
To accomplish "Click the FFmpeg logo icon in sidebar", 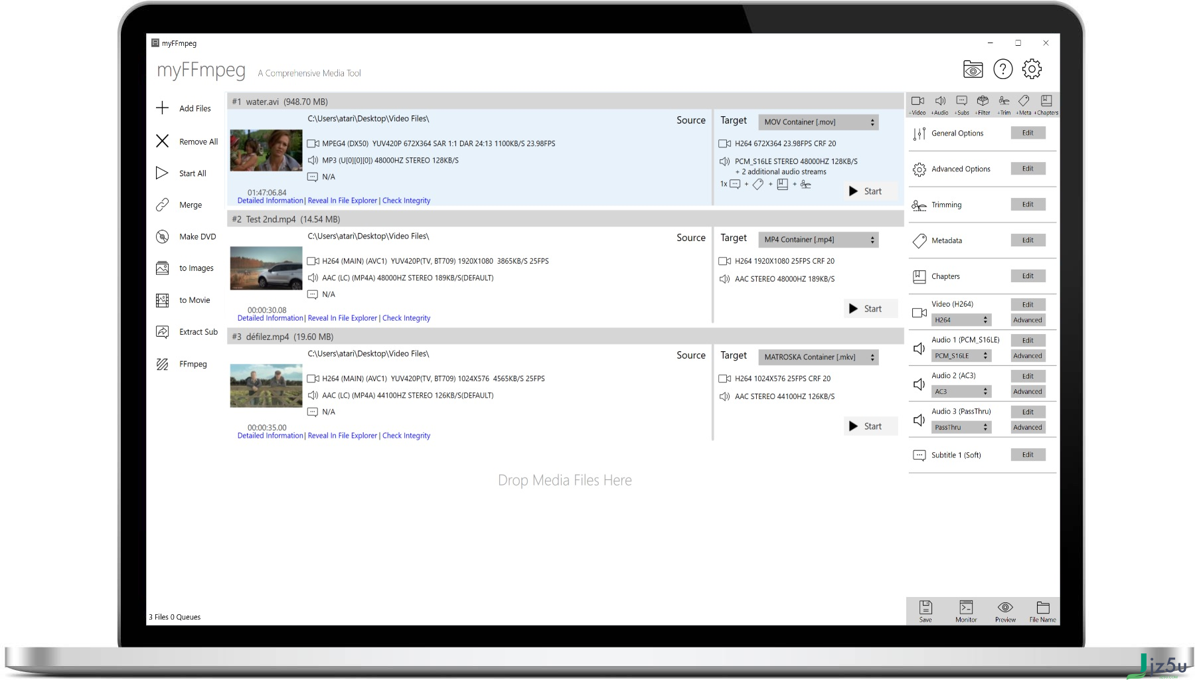I will click(x=162, y=364).
